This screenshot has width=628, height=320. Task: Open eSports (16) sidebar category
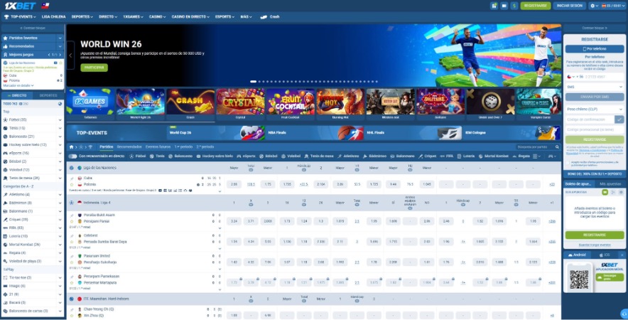pos(33,153)
